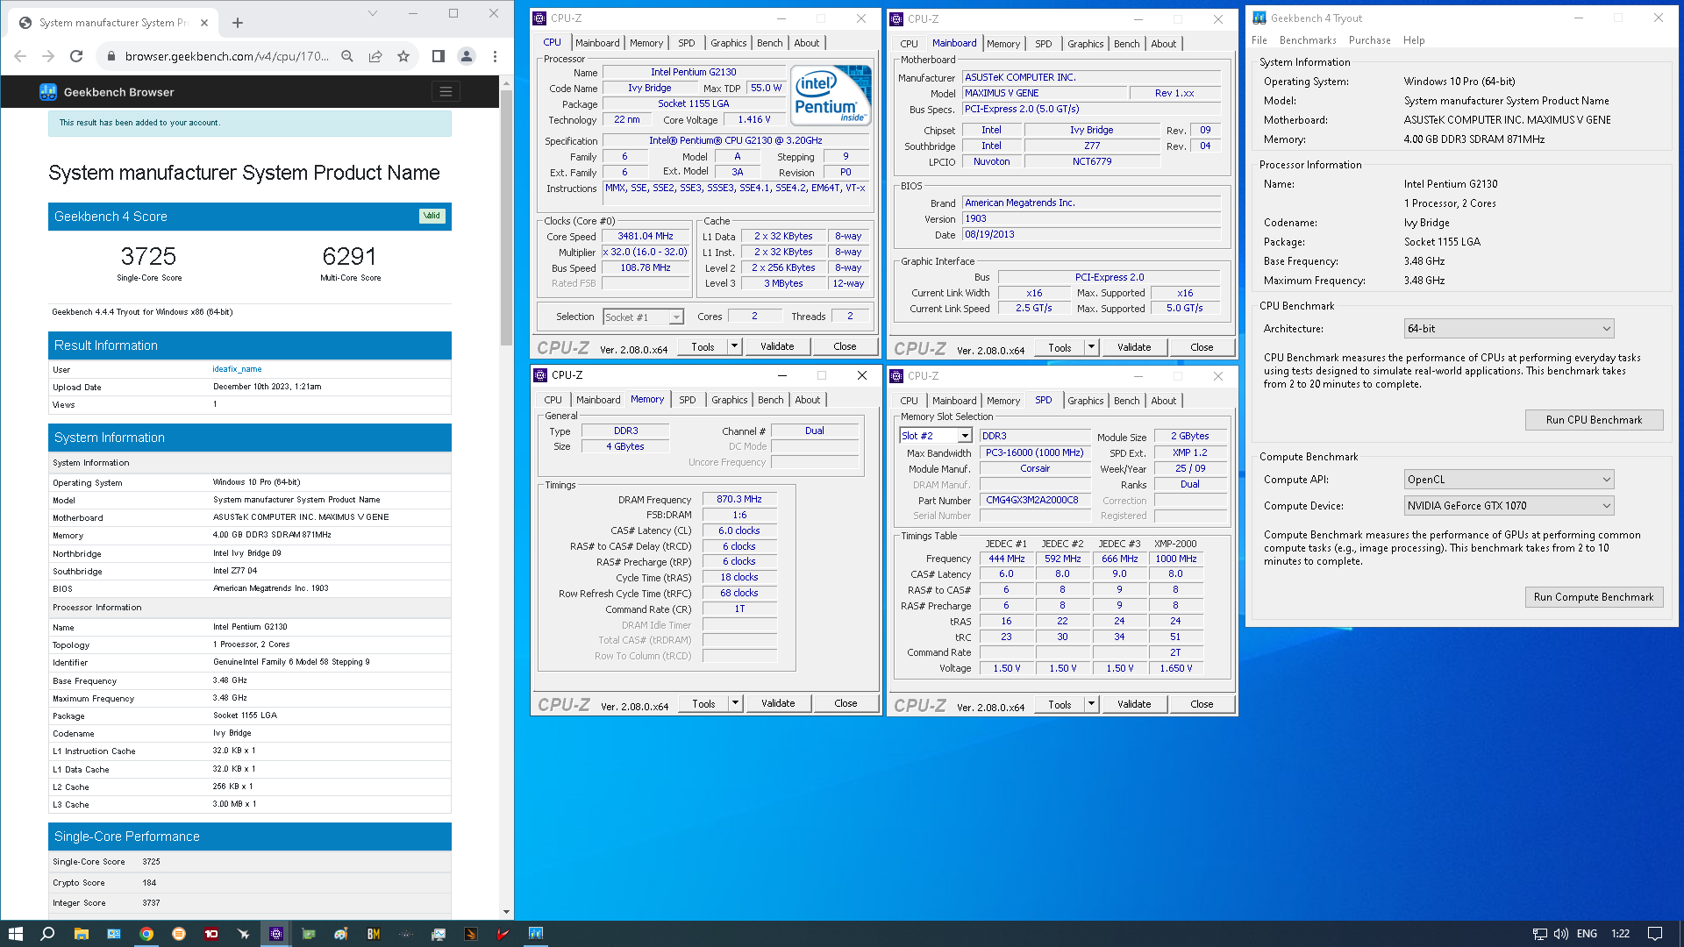The image size is (1684, 947).
Task: Open the volume control in system tray
Action: tap(1561, 934)
